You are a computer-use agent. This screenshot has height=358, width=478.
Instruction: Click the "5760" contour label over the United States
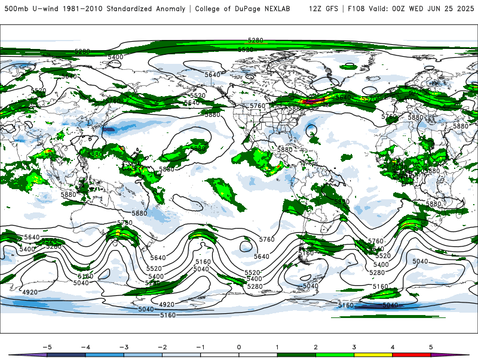point(258,106)
